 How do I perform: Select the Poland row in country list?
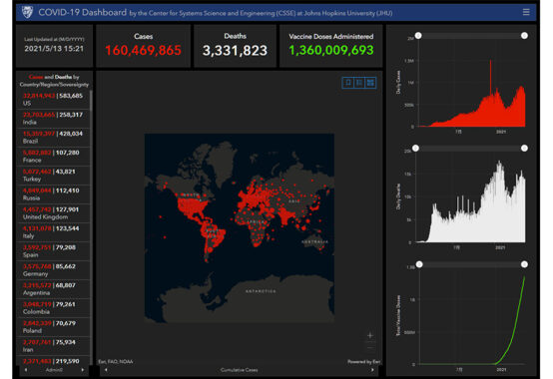(x=53, y=327)
